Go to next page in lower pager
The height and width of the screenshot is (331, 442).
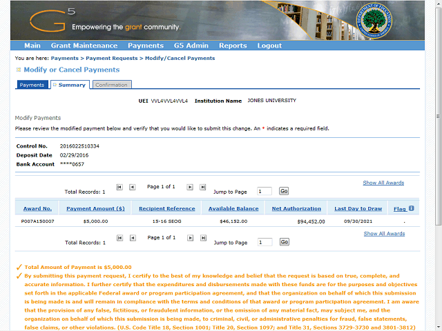click(191, 238)
